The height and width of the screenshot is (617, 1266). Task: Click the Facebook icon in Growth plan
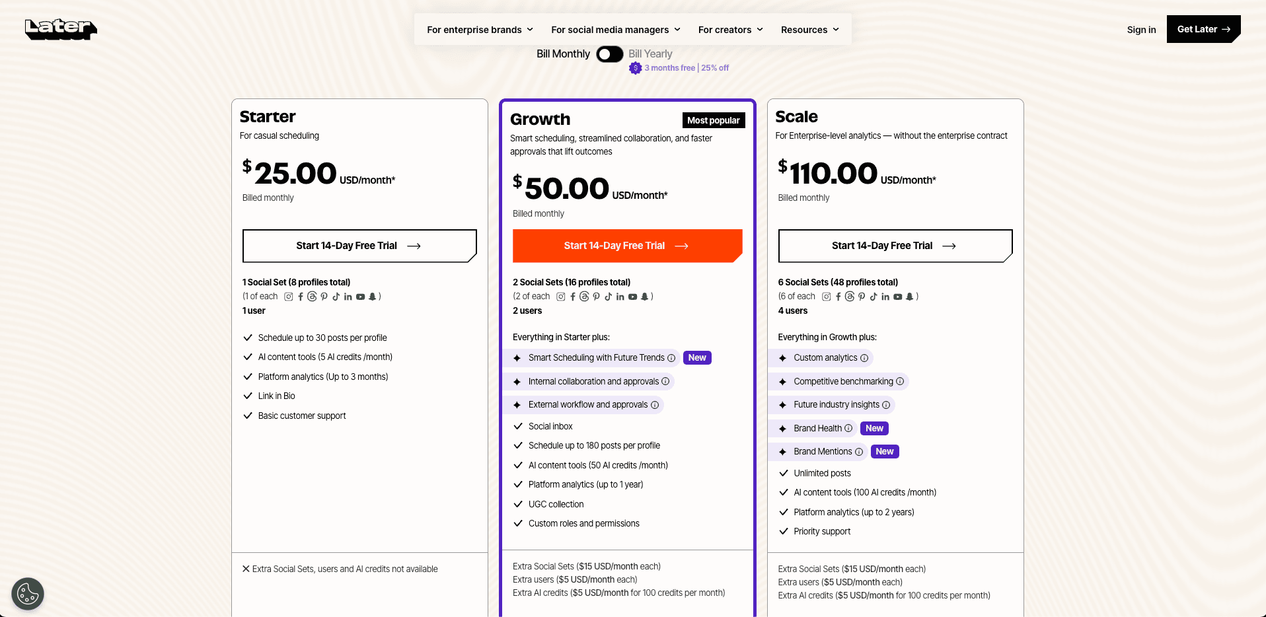(x=572, y=297)
